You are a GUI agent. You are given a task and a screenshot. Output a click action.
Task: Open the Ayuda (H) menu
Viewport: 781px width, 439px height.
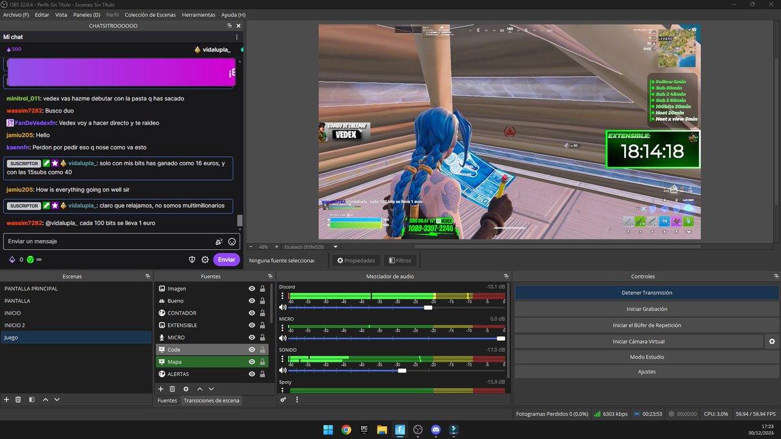233,14
